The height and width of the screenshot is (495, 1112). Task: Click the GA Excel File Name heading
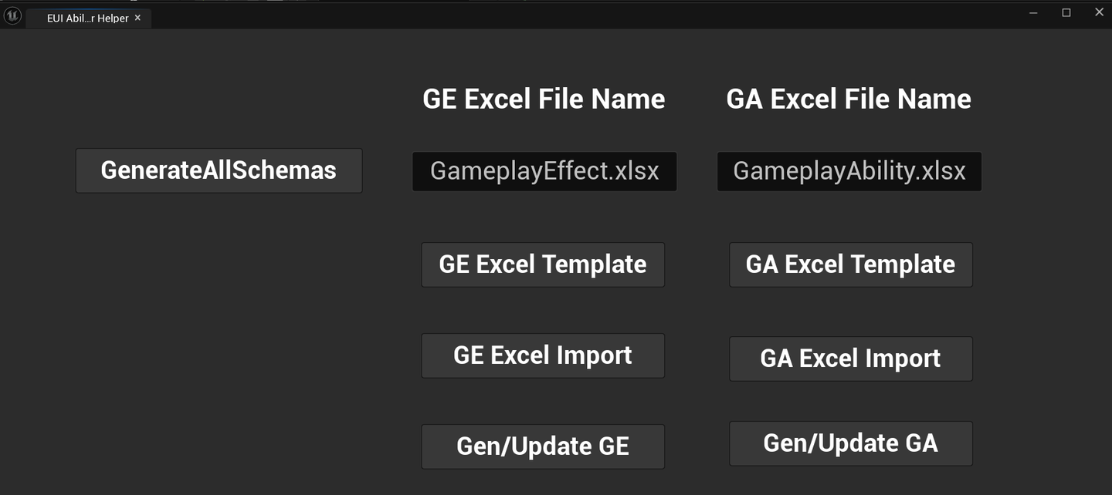pyautogui.click(x=849, y=99)
